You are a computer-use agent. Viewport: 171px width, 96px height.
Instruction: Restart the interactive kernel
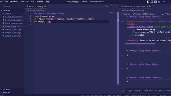[x=137, y=14]
